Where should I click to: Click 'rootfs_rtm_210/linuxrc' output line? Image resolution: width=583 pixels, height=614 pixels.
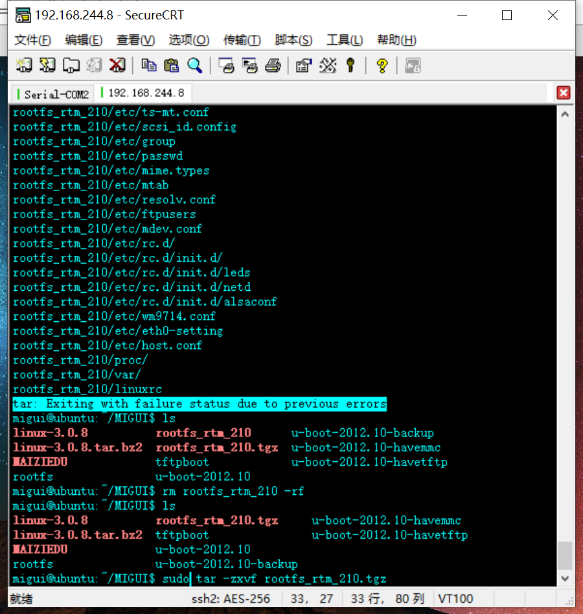click(x=87, y=389)
